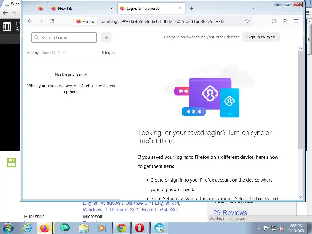Click the 0 logins count label
Viewport: 312px width, 234px height.
[x=108, y=53]
